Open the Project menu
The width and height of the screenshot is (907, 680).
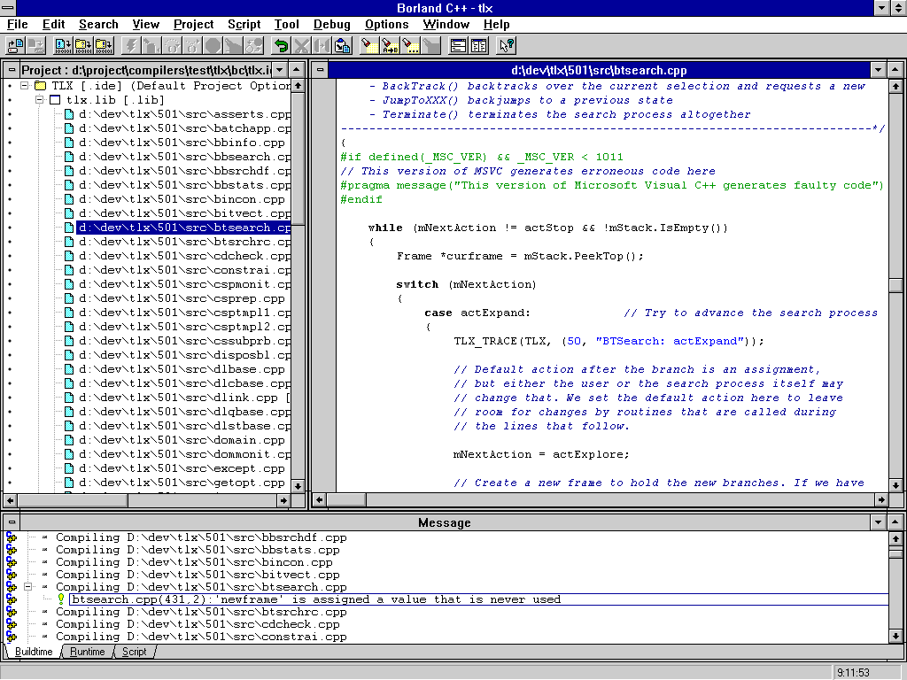pos(193,24)
